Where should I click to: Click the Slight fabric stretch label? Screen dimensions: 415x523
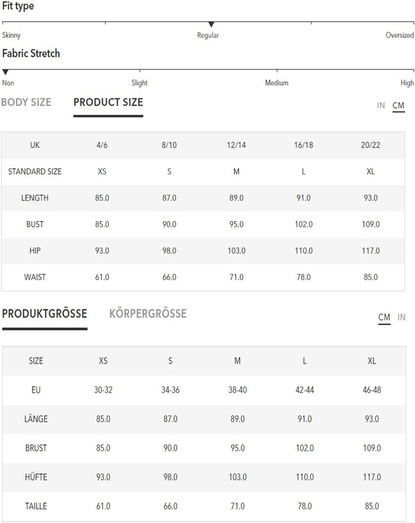click(x=139, y=83)
